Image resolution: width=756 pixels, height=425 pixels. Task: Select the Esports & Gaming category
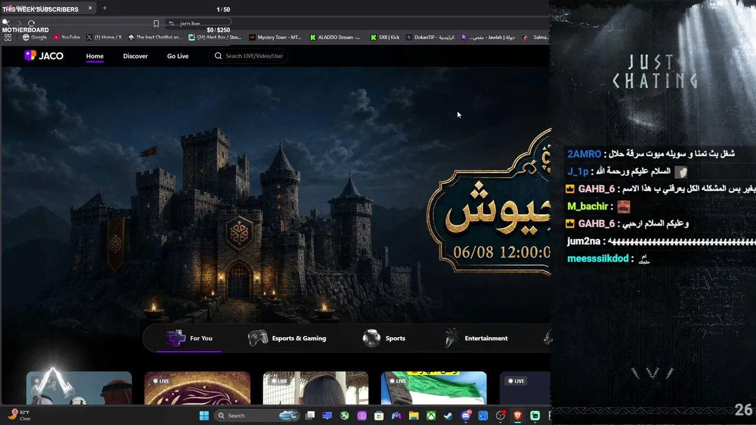[x=287, y=338]
